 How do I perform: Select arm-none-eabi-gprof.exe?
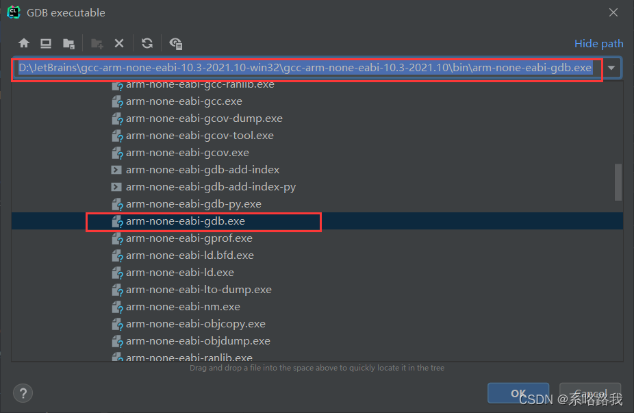click(189, 238)
